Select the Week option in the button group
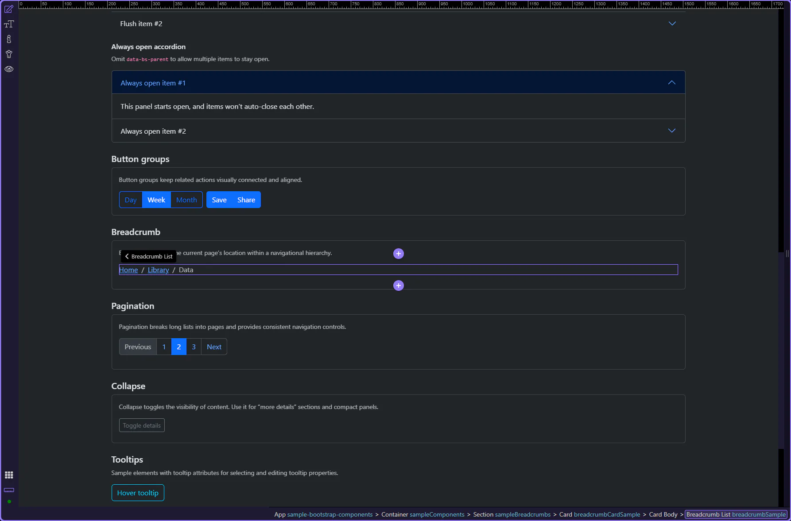The width and height of the screenshot is (791, 521). (x=156, y=200)
